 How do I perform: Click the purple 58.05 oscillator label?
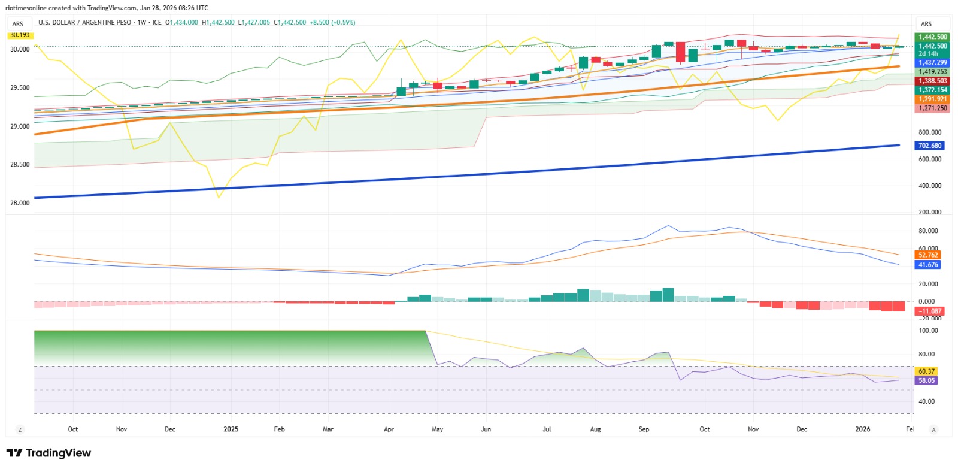926,380
